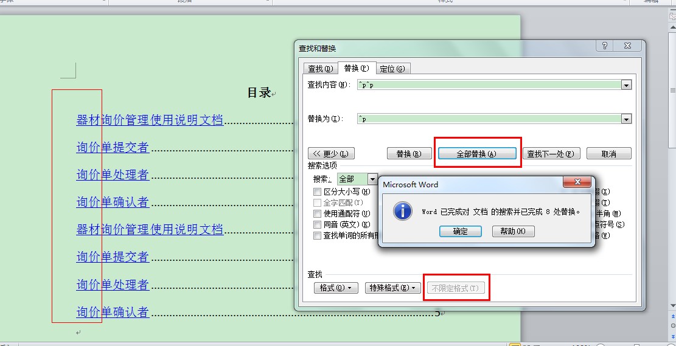This screenshot has height=346, width=676.
Task: Click the 确定 button in the message box
Action: coord(461,232)
